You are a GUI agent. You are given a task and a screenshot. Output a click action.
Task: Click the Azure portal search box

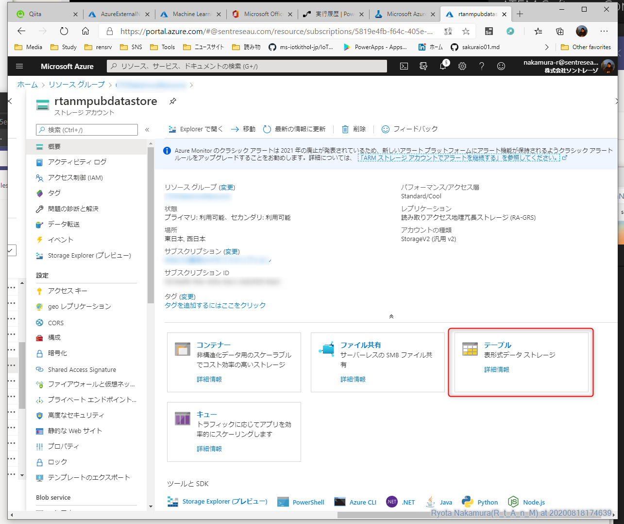pos(247,66)
